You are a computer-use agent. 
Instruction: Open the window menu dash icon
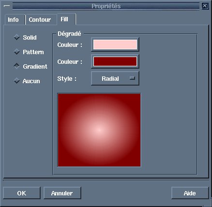click(7, 6)
